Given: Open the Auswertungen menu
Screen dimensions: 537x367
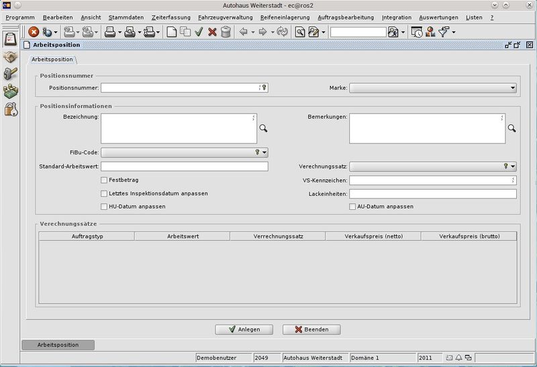Looking at the screenshot, I should [x=438, y=17].
